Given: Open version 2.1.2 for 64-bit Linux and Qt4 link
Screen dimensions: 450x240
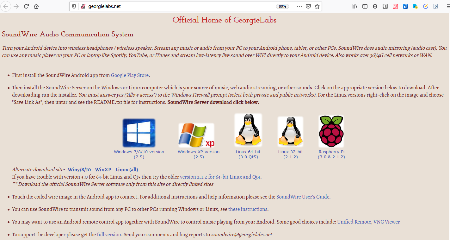Looking at the screenshot, I should click(221, 177).
